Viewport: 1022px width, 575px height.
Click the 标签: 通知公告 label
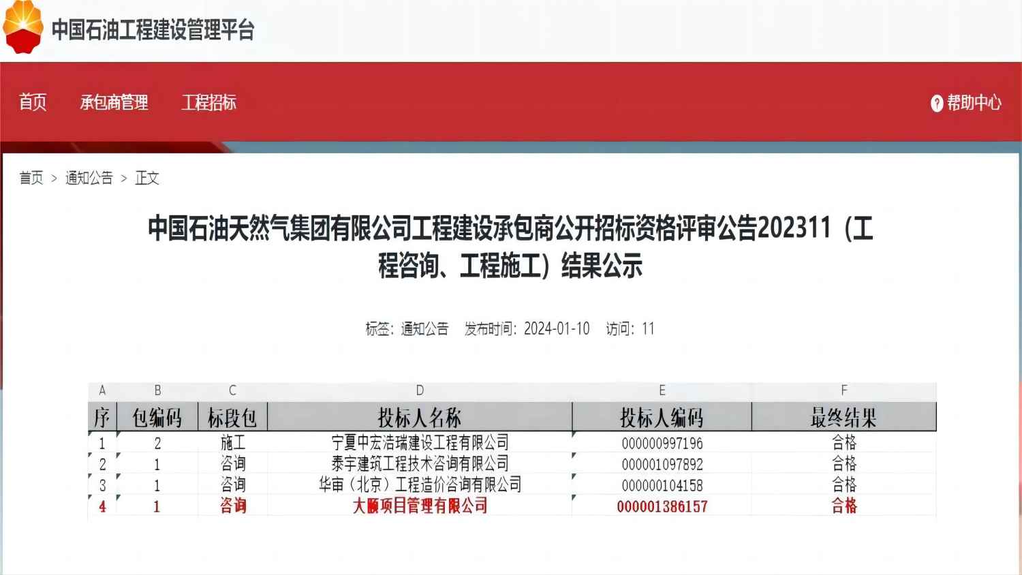(x=407, y=329)
